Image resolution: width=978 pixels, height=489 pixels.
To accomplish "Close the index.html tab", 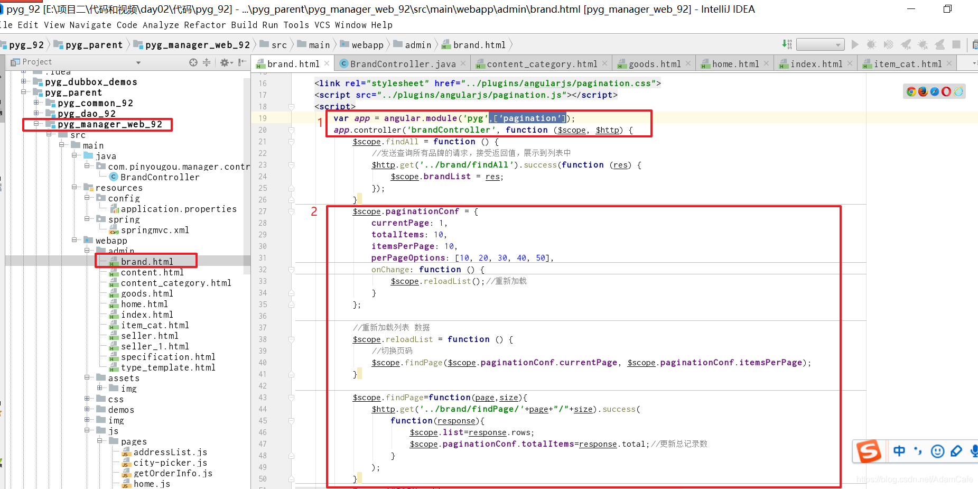I will tap(850, 63).
